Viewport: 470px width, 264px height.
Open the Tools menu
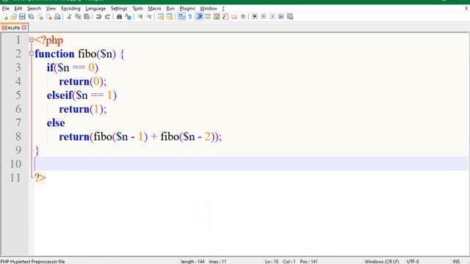point(137,8)
